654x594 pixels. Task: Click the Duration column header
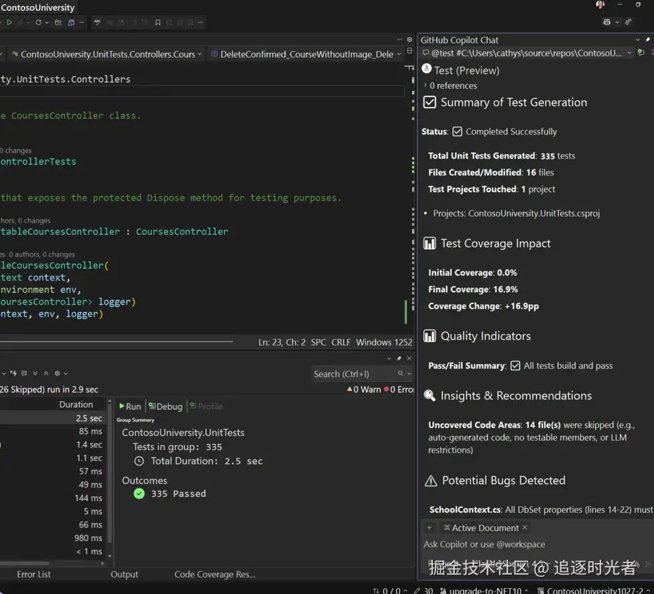(x=76, y=404)
